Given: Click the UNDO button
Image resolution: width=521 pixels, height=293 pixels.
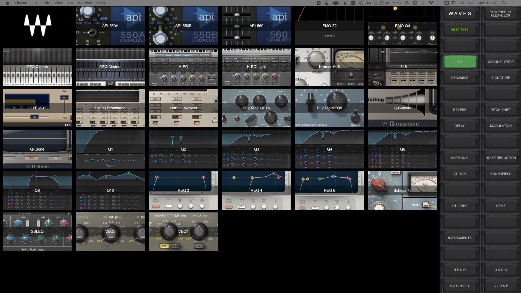Looking at the screenshot, I should click(x=501, y=270).
